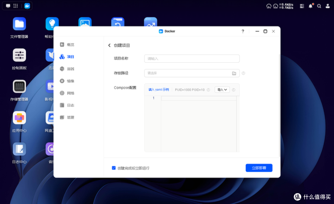This screenshot has height=204, width=334.
Task: Click the PUID=1000 PGID text
Action: click(190, 90)
